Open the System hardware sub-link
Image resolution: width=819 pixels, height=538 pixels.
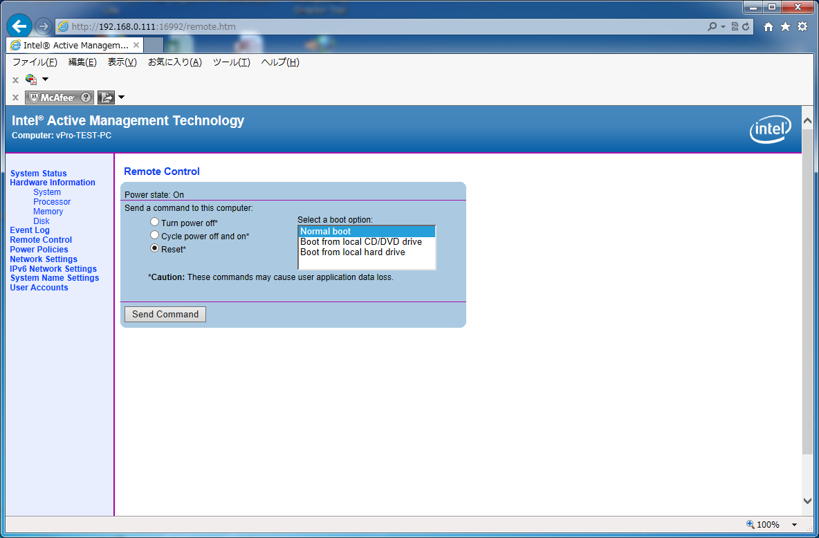click(x=47, y=192)
